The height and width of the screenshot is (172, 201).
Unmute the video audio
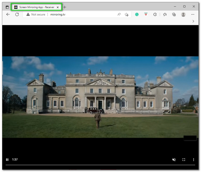[x=174, y=160]
